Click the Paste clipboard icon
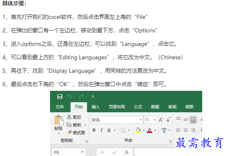Screen dimensions: 227x156 click(58, 120)
